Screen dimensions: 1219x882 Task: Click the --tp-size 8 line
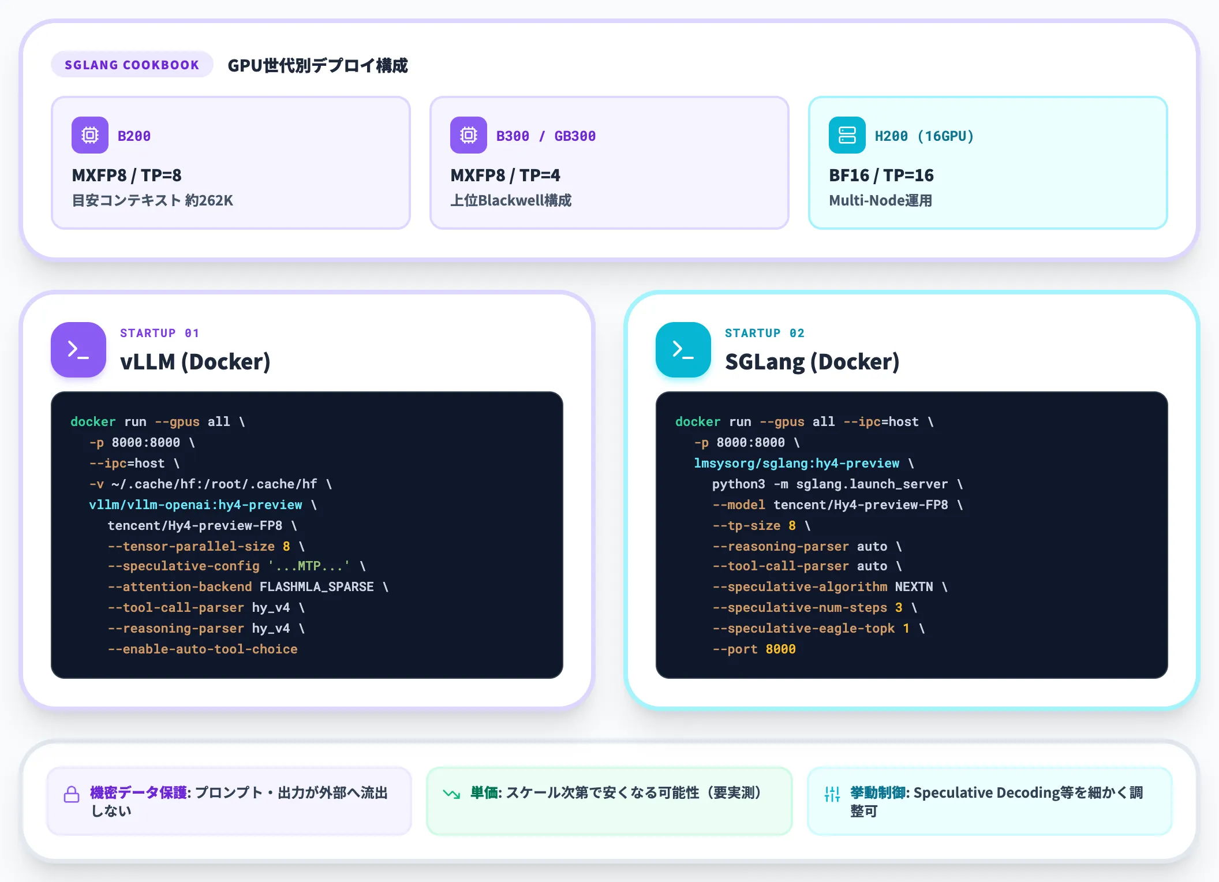pos(761,525)
